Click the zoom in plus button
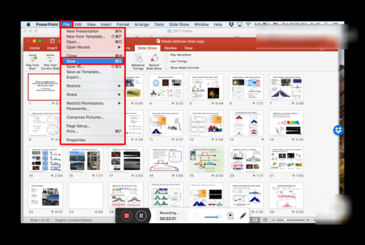Image resolution: width=365 pixels, height=245 pixels. click(307, 220)
